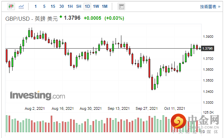Switch to 1H hourly timeframe
Image resolution: width=224 pixels, height=138 pixels.
pyautogui.click(x=70, y=6)
